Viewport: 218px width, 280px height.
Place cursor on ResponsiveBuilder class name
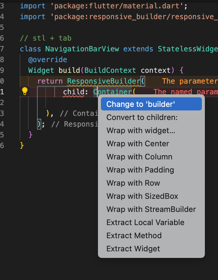104,81
